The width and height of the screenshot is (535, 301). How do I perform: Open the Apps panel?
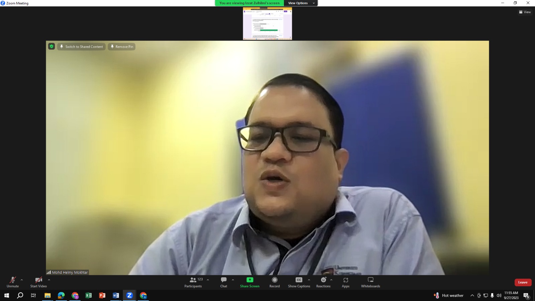tap(345, 282)
